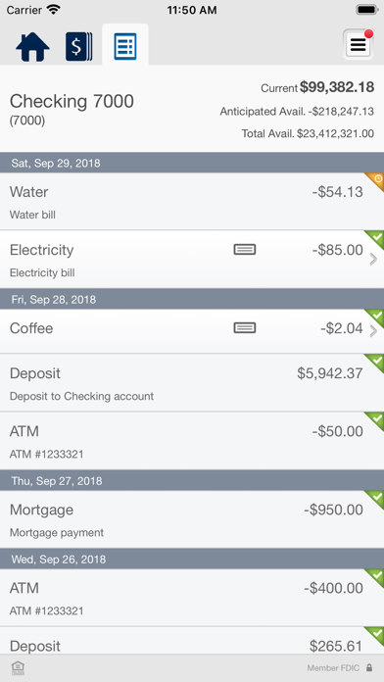Open the hamburger menu with notification badge
The width and height of the screenshot is (384, 682).
tap(358, 44)
